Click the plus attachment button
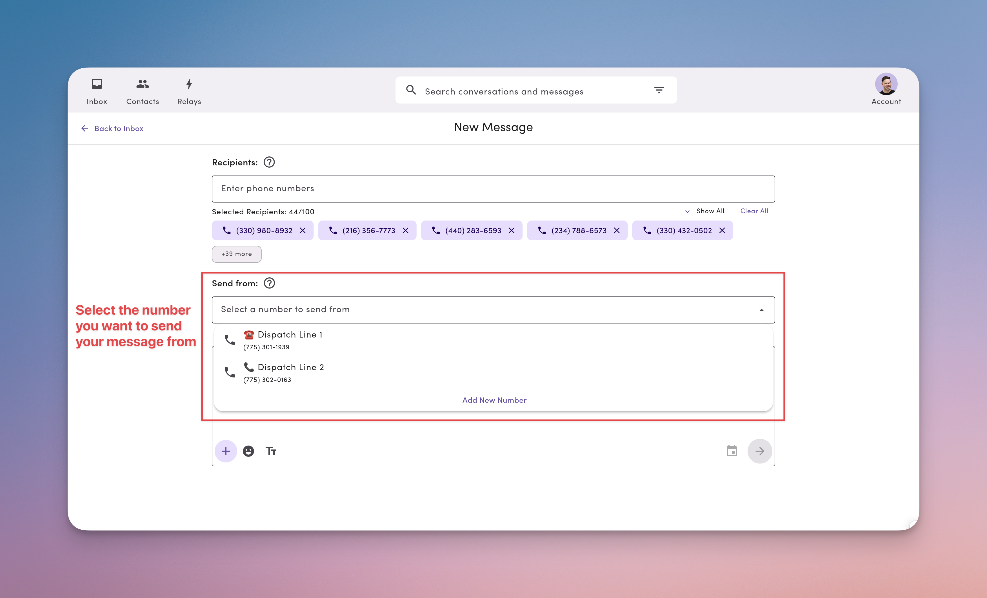This screenshot has height=598, width=987. pos(226,451)
